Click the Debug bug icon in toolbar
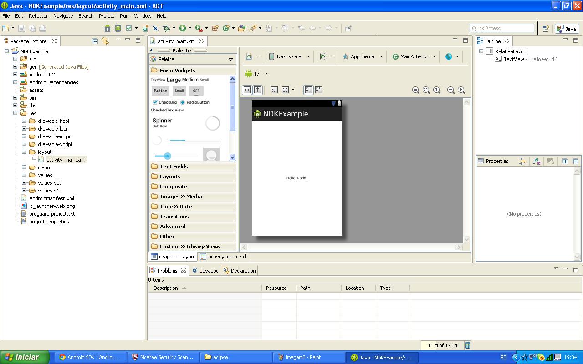This screenshot has width=583, height=364. [x=167, y=28]
